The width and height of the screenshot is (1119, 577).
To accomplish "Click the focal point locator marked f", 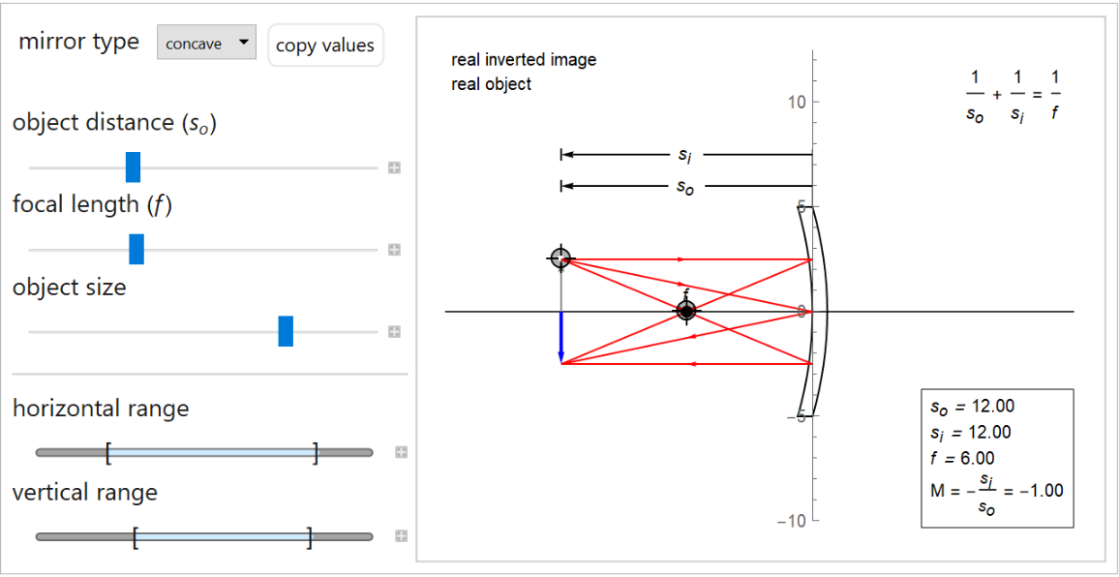I will point(686,311).
